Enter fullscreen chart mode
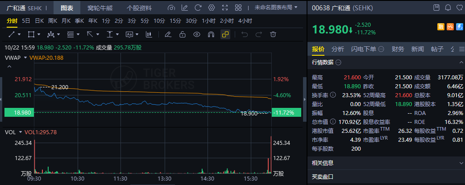Viewport: 465px width, 185px height. tap(225, 8)
